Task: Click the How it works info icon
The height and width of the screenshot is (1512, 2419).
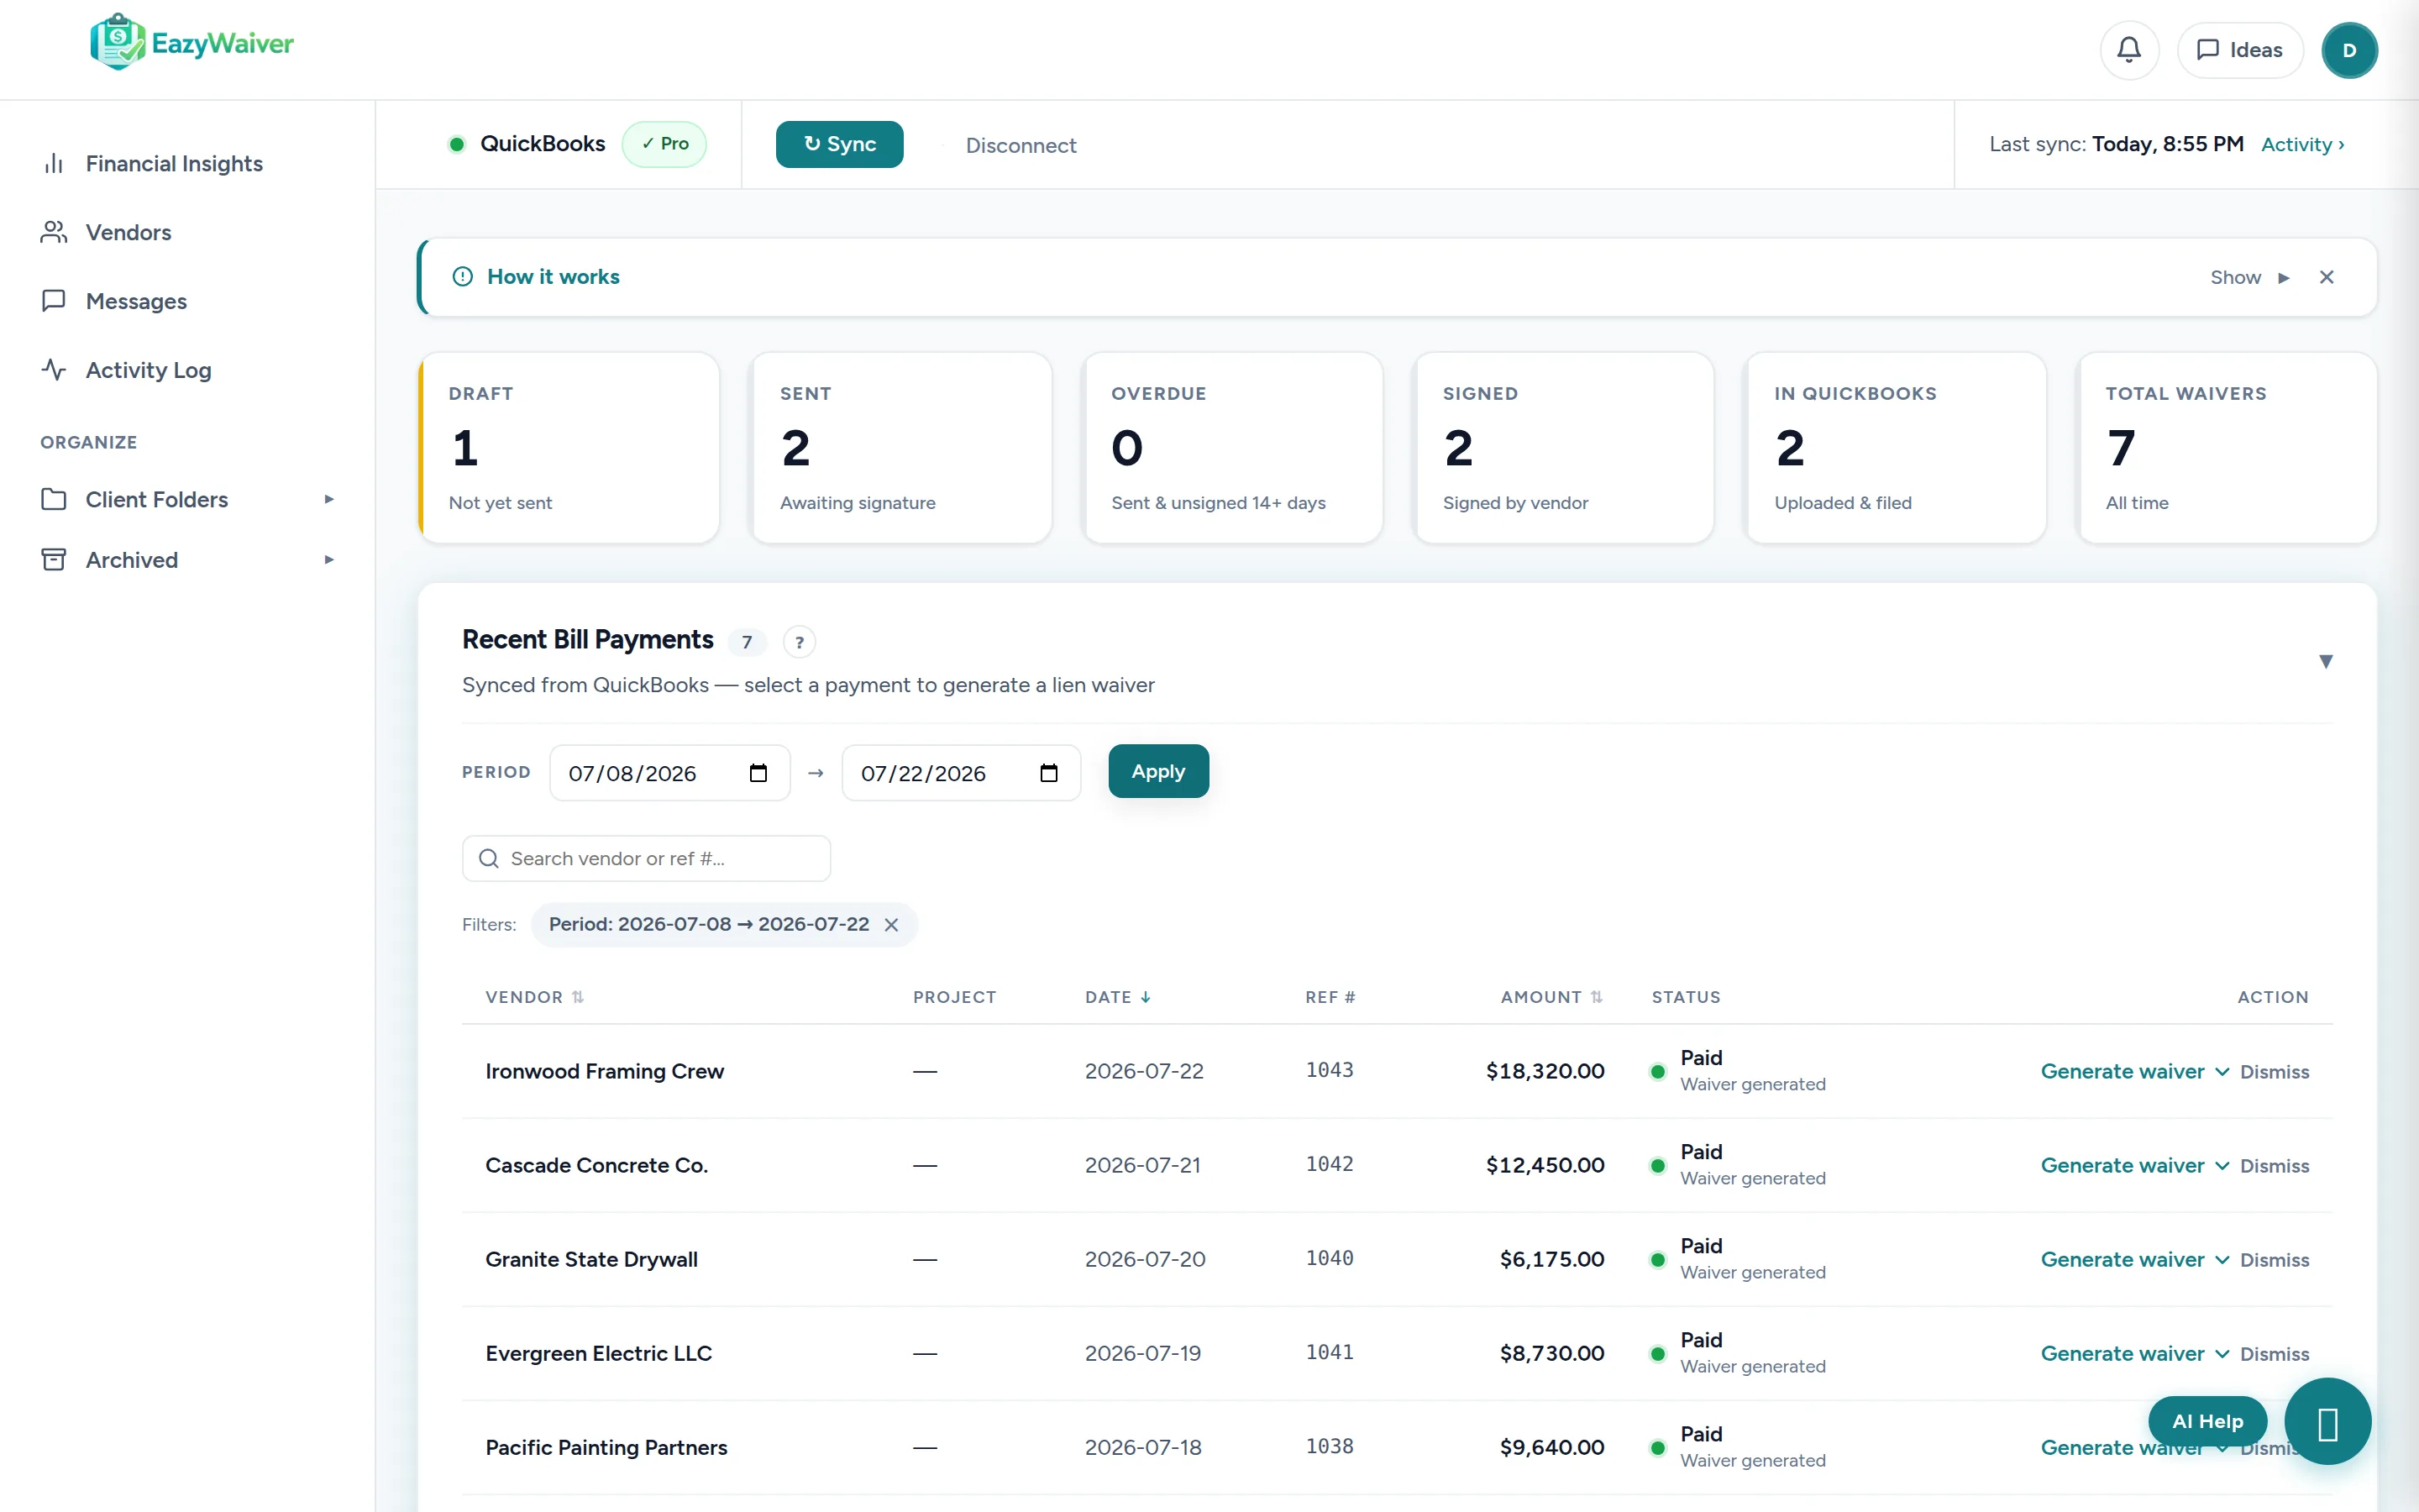Action: 463,277
